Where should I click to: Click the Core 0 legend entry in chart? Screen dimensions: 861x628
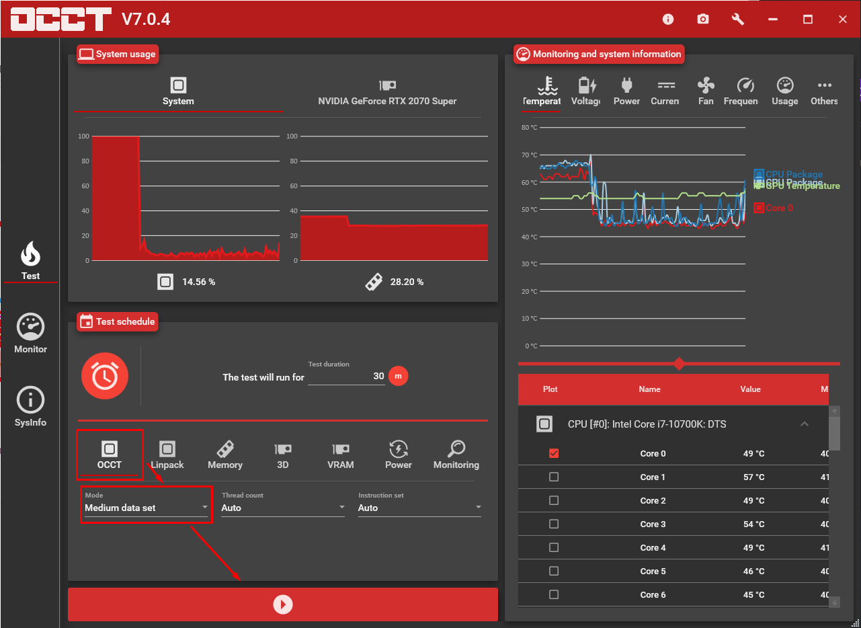click(x=774, y=208)
